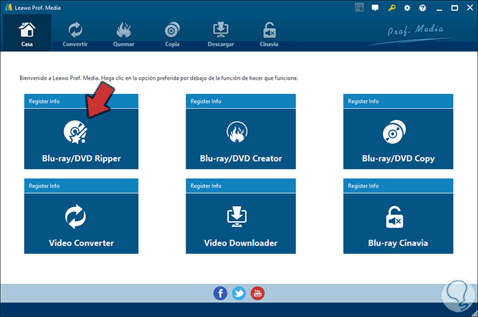478x317 pixels.
Task: Open the Descargar download tab
Action: pyautogui.click(x=221, y=34)
